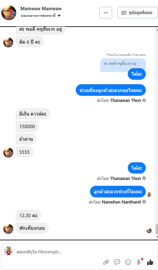Click the attach file paperclip icon

(106, 262)
